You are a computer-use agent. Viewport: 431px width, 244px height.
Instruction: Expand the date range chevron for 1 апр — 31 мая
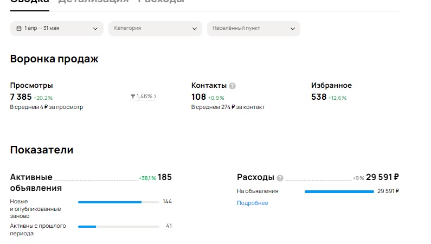pos(95,28)
